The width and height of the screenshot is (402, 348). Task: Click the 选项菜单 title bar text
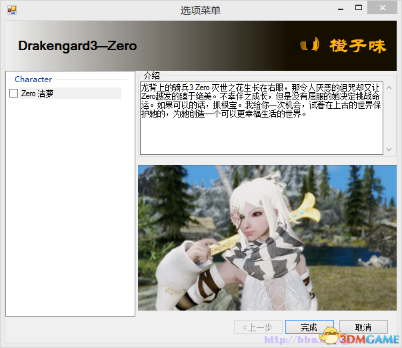pos(201,10)
